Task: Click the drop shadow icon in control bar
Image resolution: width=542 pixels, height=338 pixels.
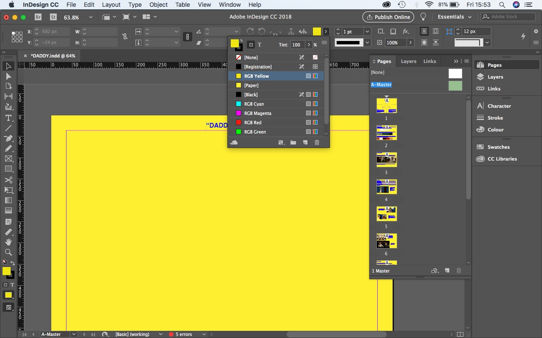Action: tap(393, 32)
